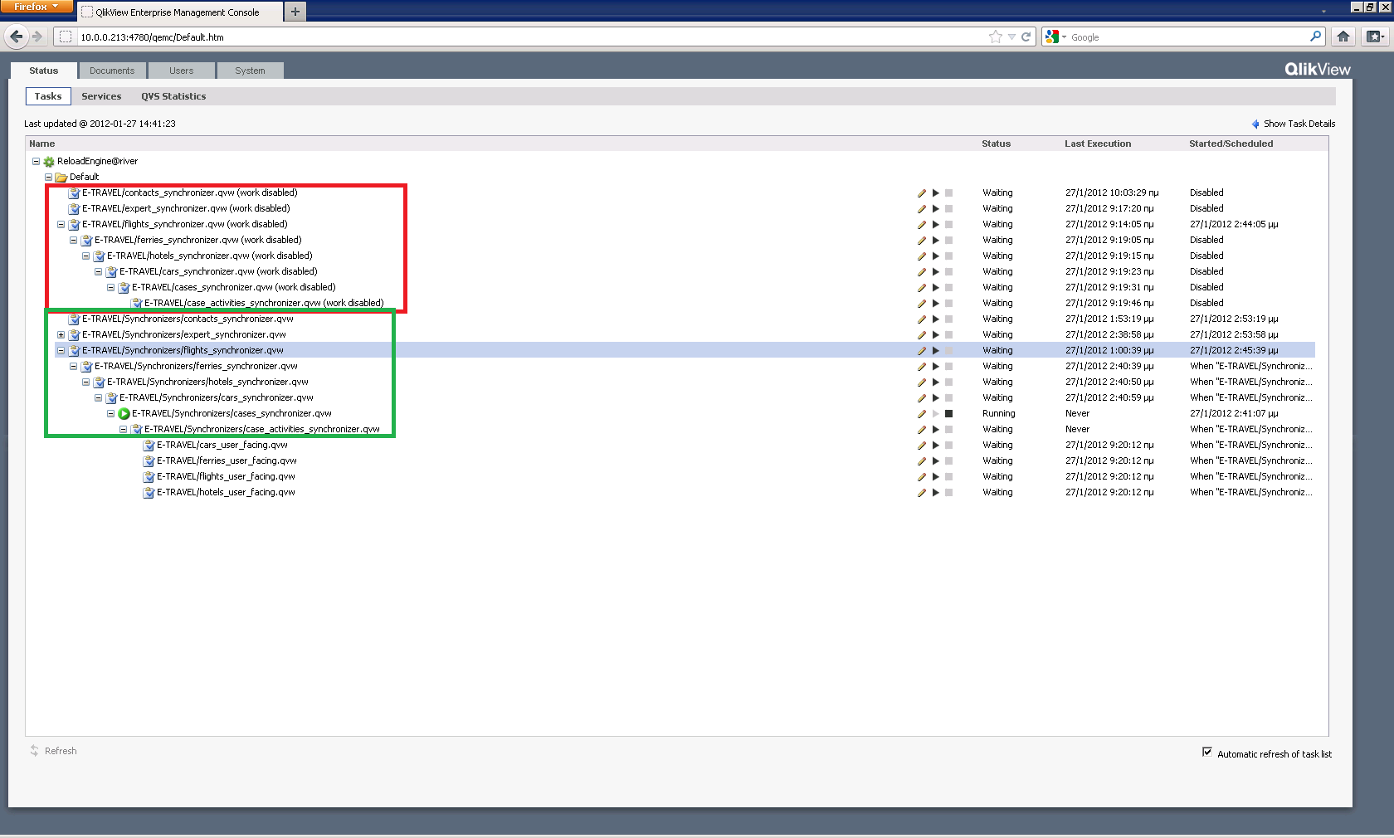The width and height of the screenshot is (1394, 838).
Task: Start ferries_user_facing.qvw task
Action: pyautogui.click(x=935, y=461)
